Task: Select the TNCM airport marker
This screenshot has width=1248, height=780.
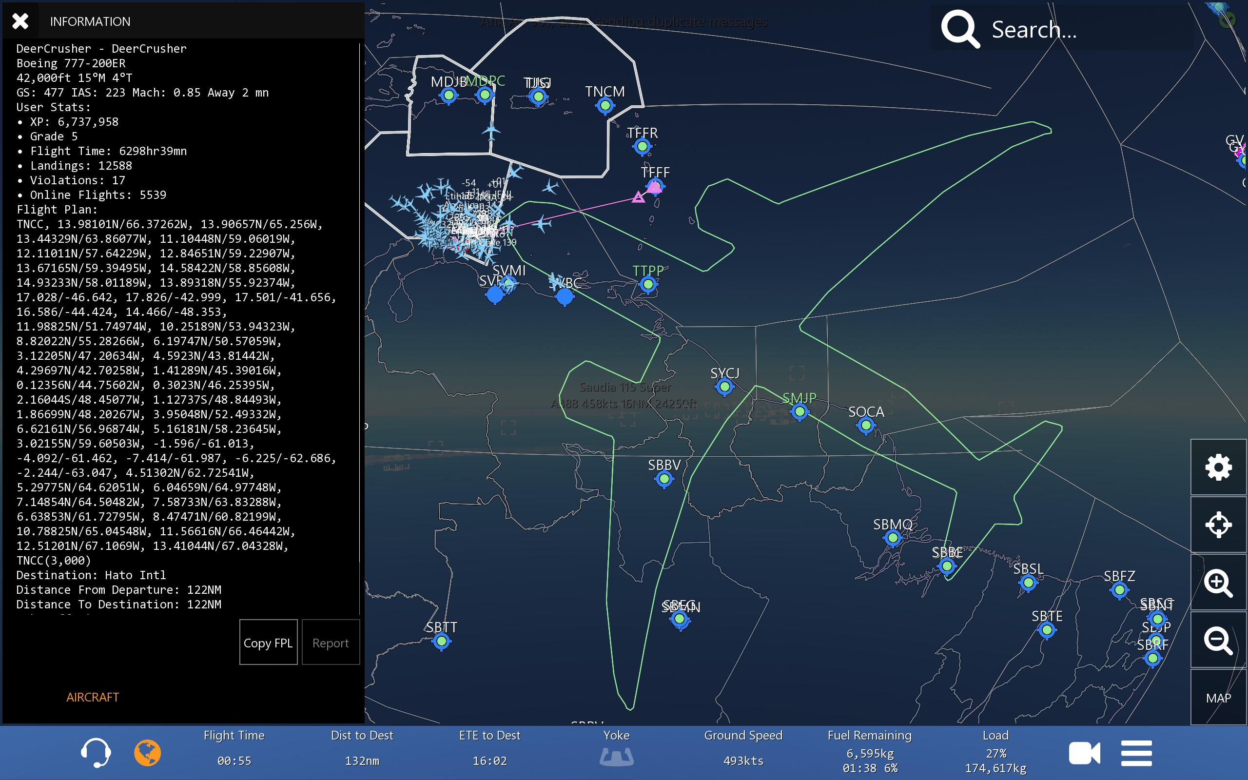Action: click(x=605, y=106)
